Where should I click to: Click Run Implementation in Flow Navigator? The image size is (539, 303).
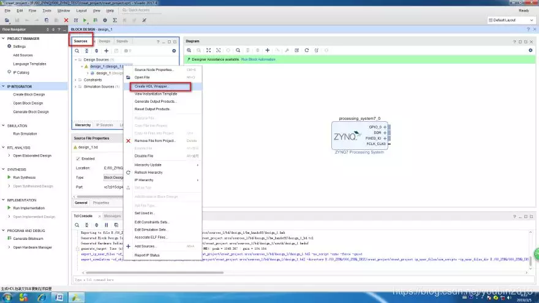click(29, 208)
